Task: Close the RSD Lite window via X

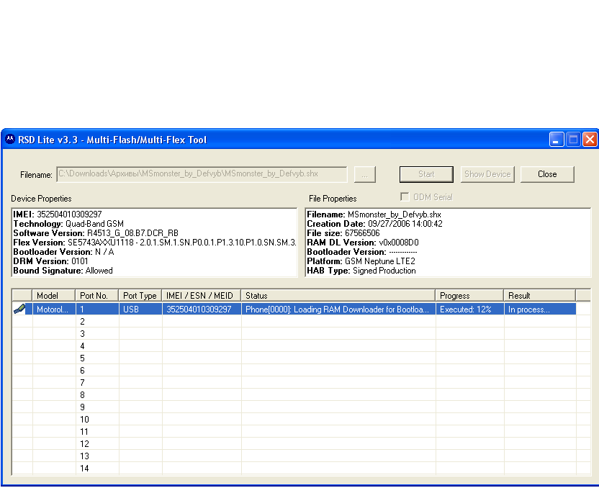Action: [590, 140]
